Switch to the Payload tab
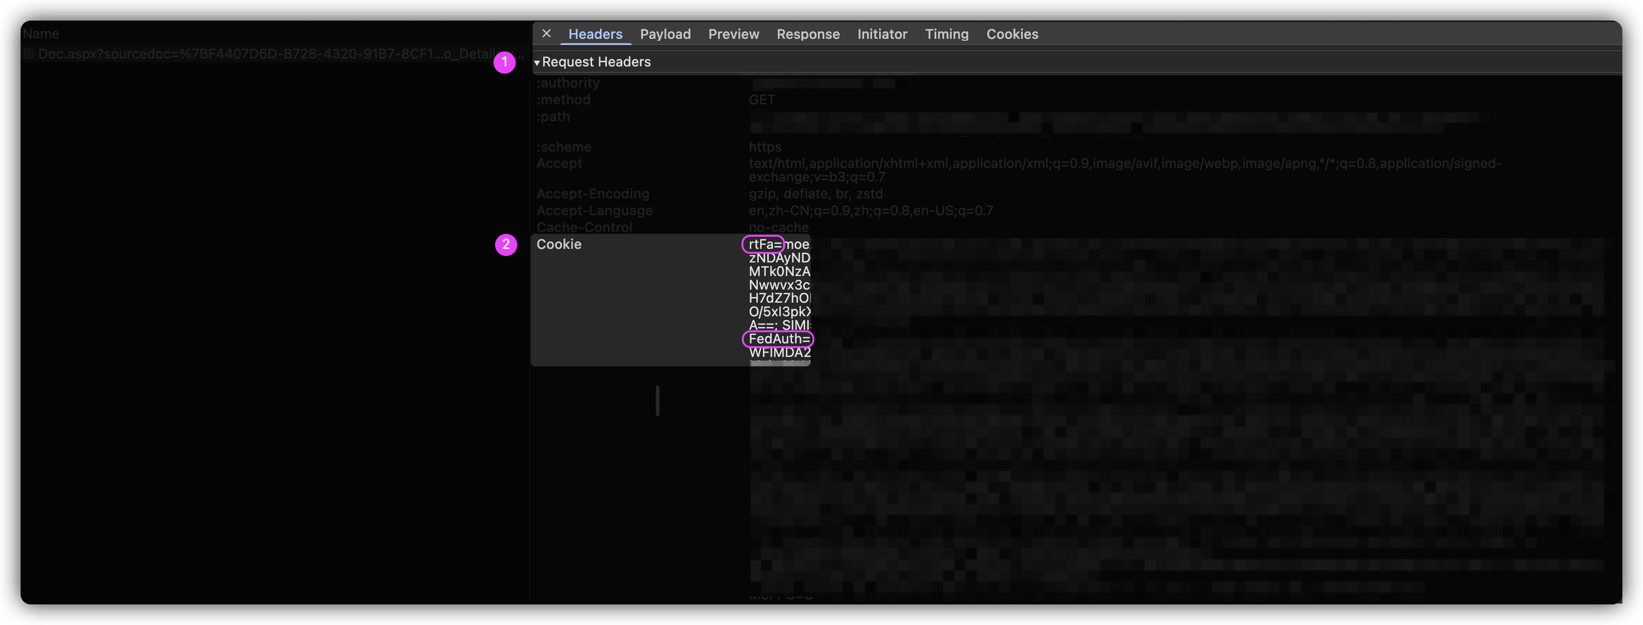 point(665,35)
